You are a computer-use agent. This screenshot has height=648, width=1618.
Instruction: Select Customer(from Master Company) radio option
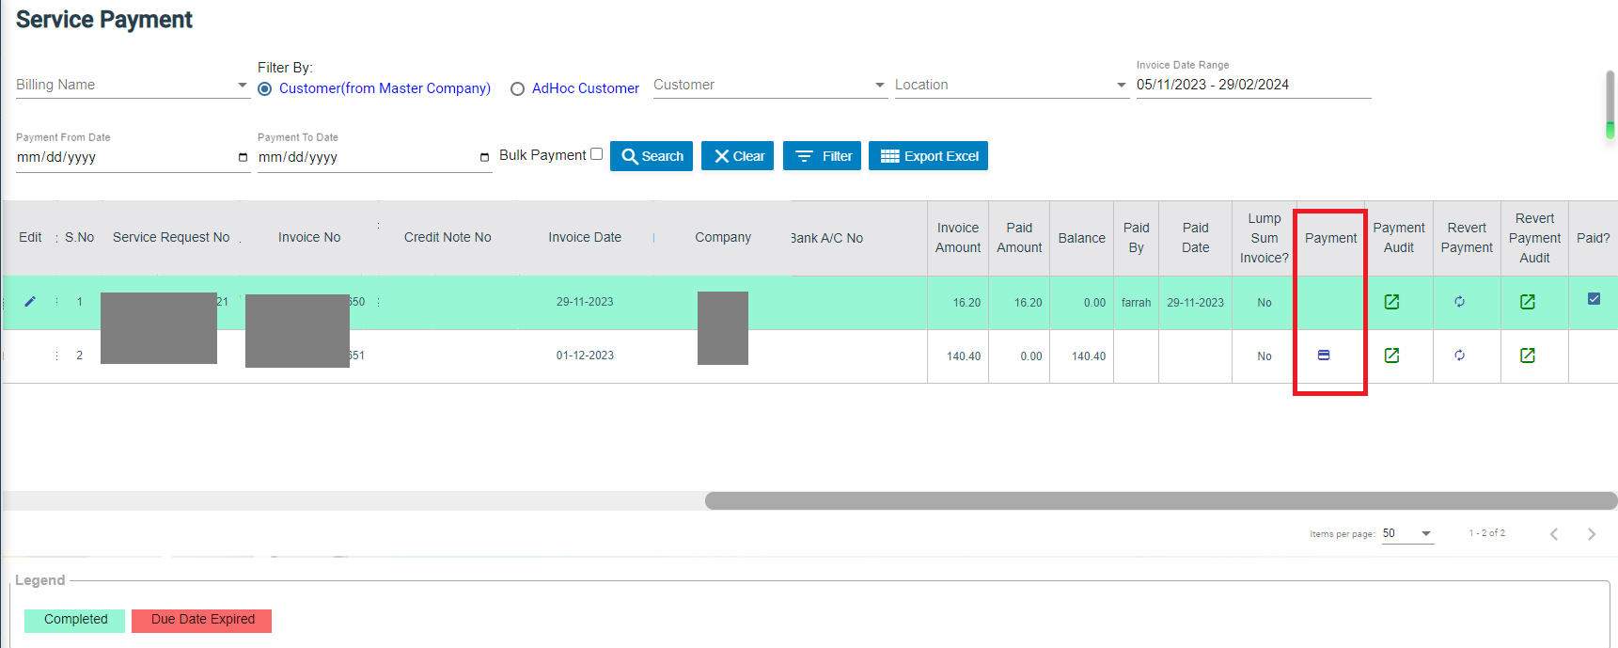click(x=265, y=89)
